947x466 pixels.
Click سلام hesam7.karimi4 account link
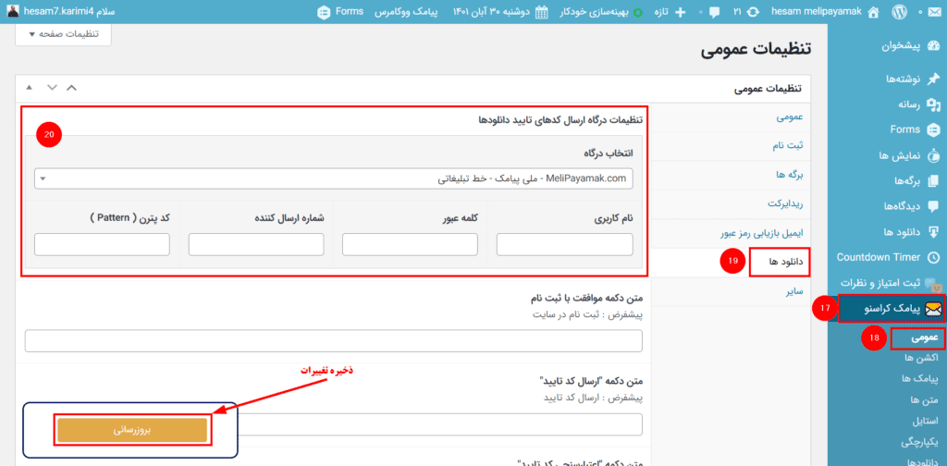68,12
